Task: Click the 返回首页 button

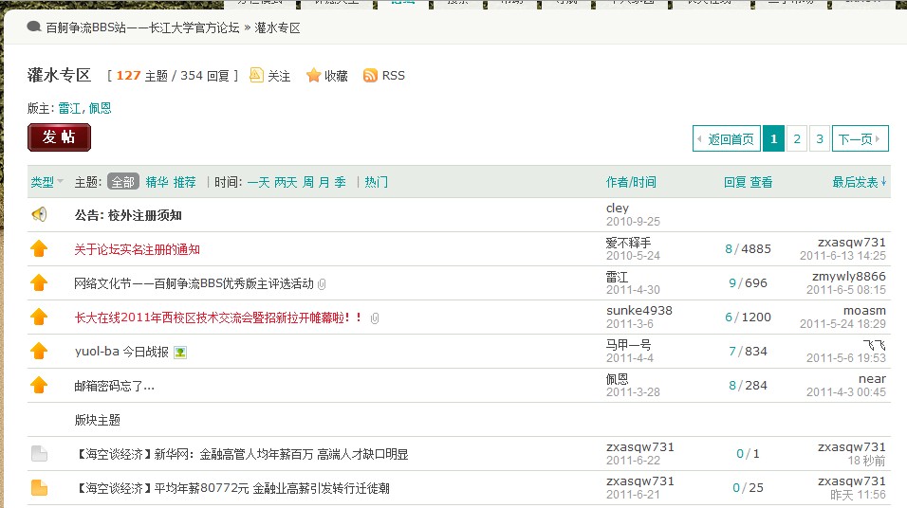Action: [x=727, y=138]
